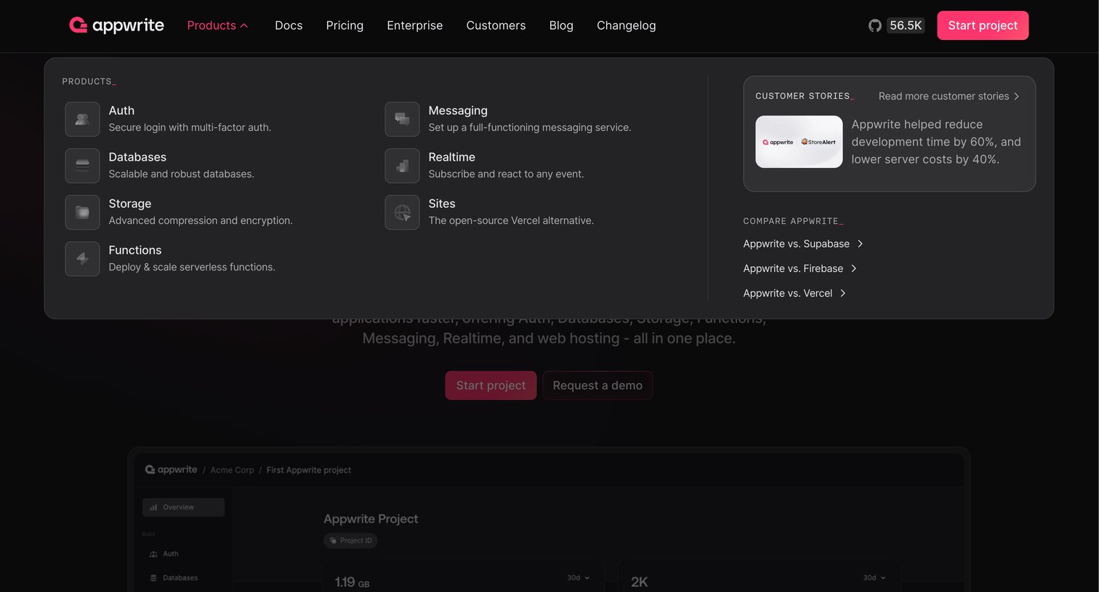This screenshot has height=592, width=1099.
Task: Click the Auth users icon in dashboard sidebar
Action: (x=153, y=554)
